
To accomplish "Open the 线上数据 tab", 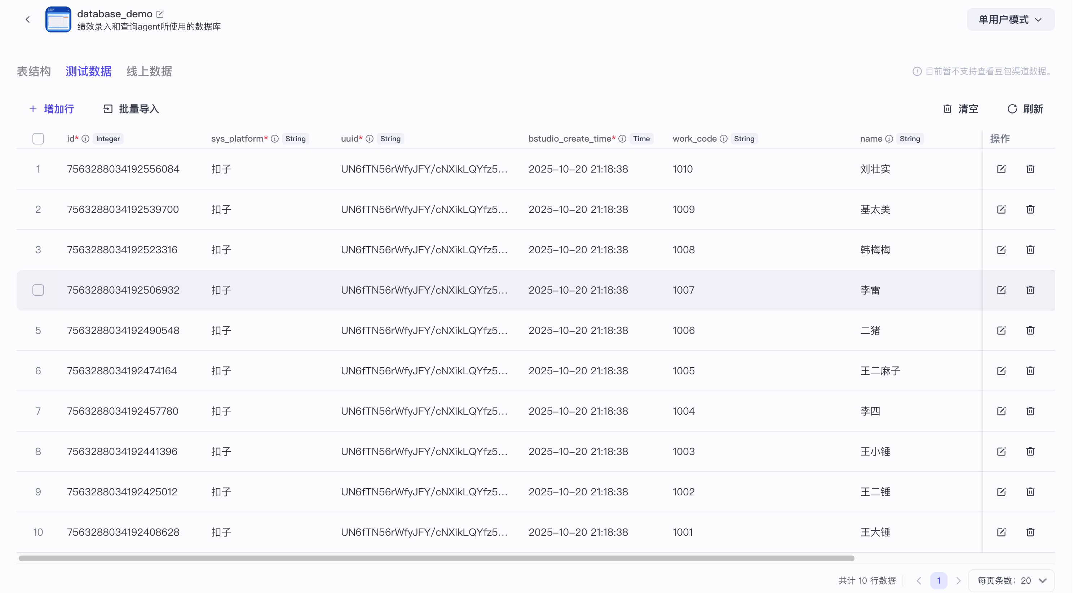I will (149, 71).
